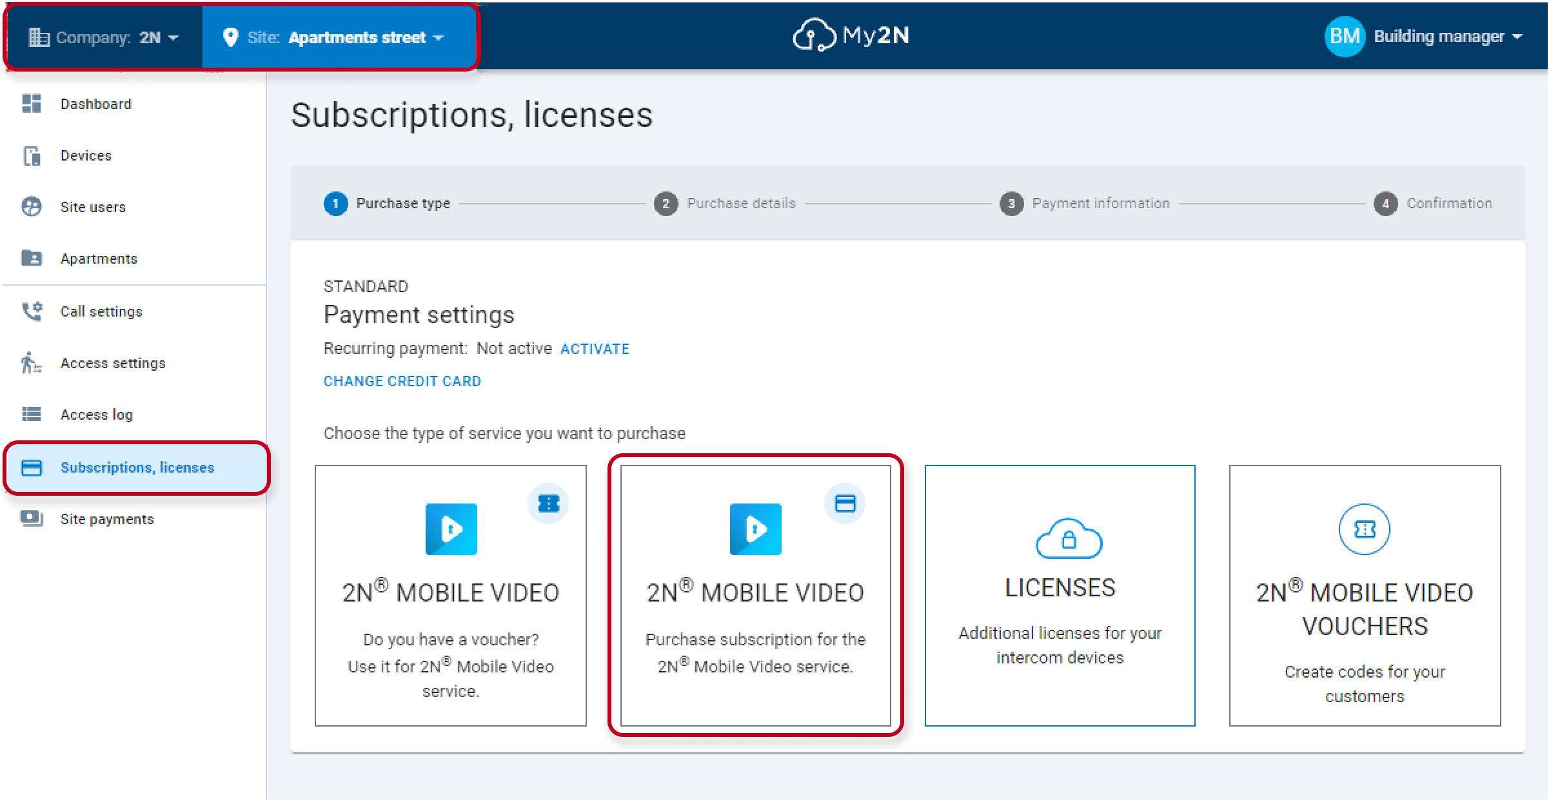Choose Mobile Video purchase subscription card
Viewport: 1551px width, 802px height.
tap(755, 596)
